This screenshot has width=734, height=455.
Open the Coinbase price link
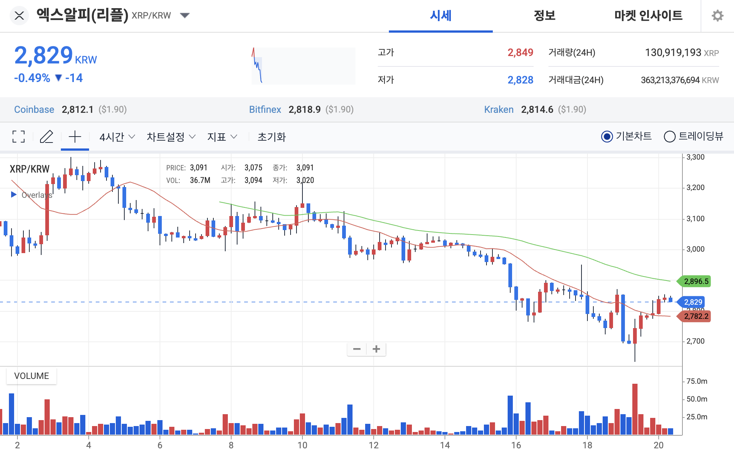(34, 109)
